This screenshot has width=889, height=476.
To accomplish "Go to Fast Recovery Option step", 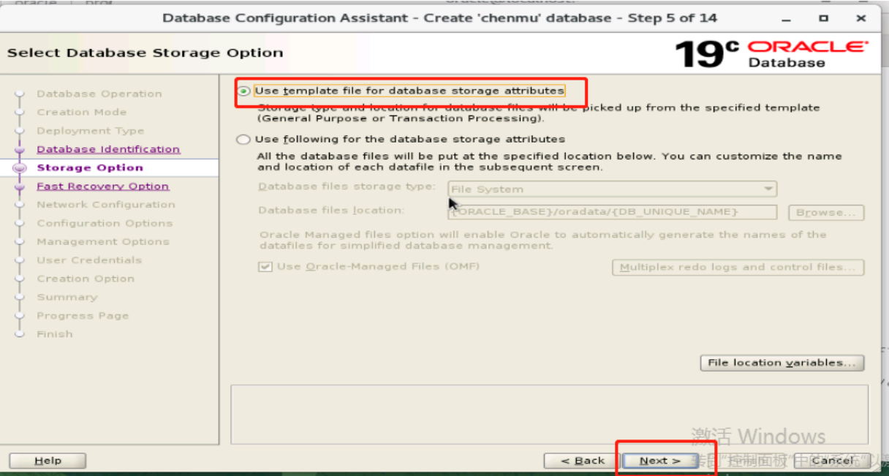I will tap(103, 186).
